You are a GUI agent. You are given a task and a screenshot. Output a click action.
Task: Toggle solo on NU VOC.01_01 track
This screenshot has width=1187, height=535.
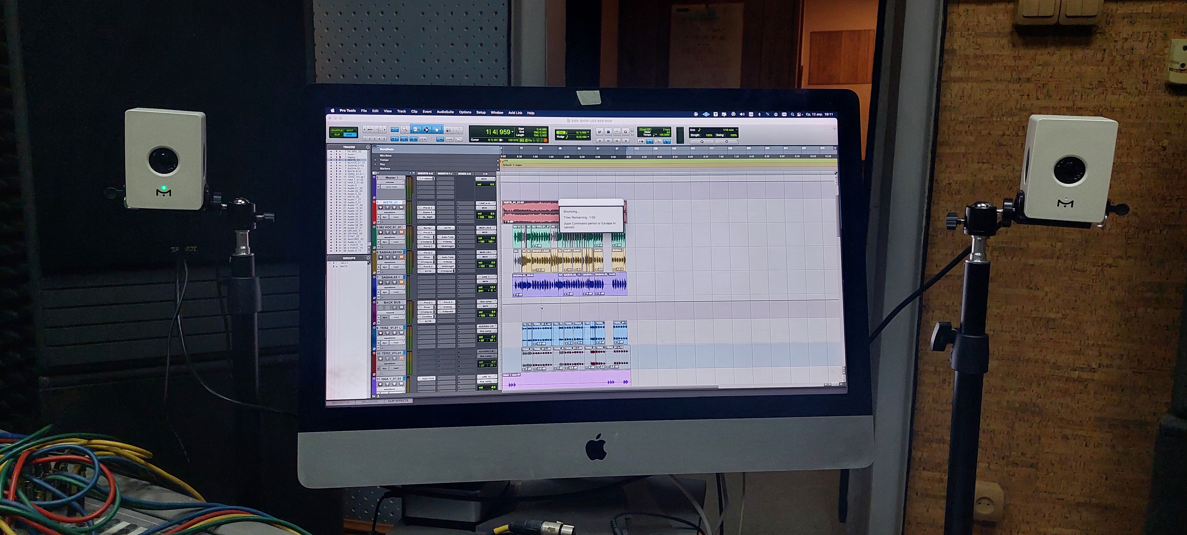pyautogui.click(x=395, y=232)
